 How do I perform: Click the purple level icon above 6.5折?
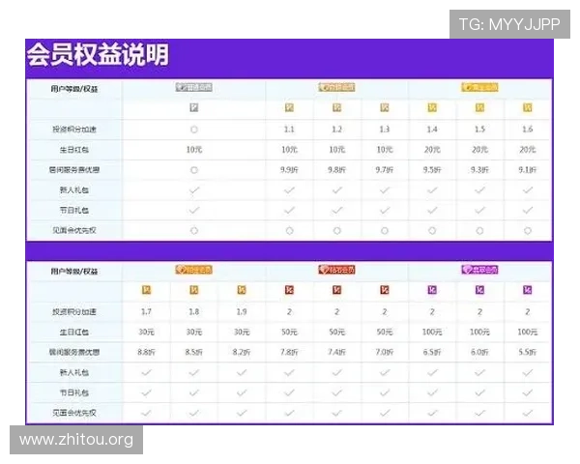[432, 290]
